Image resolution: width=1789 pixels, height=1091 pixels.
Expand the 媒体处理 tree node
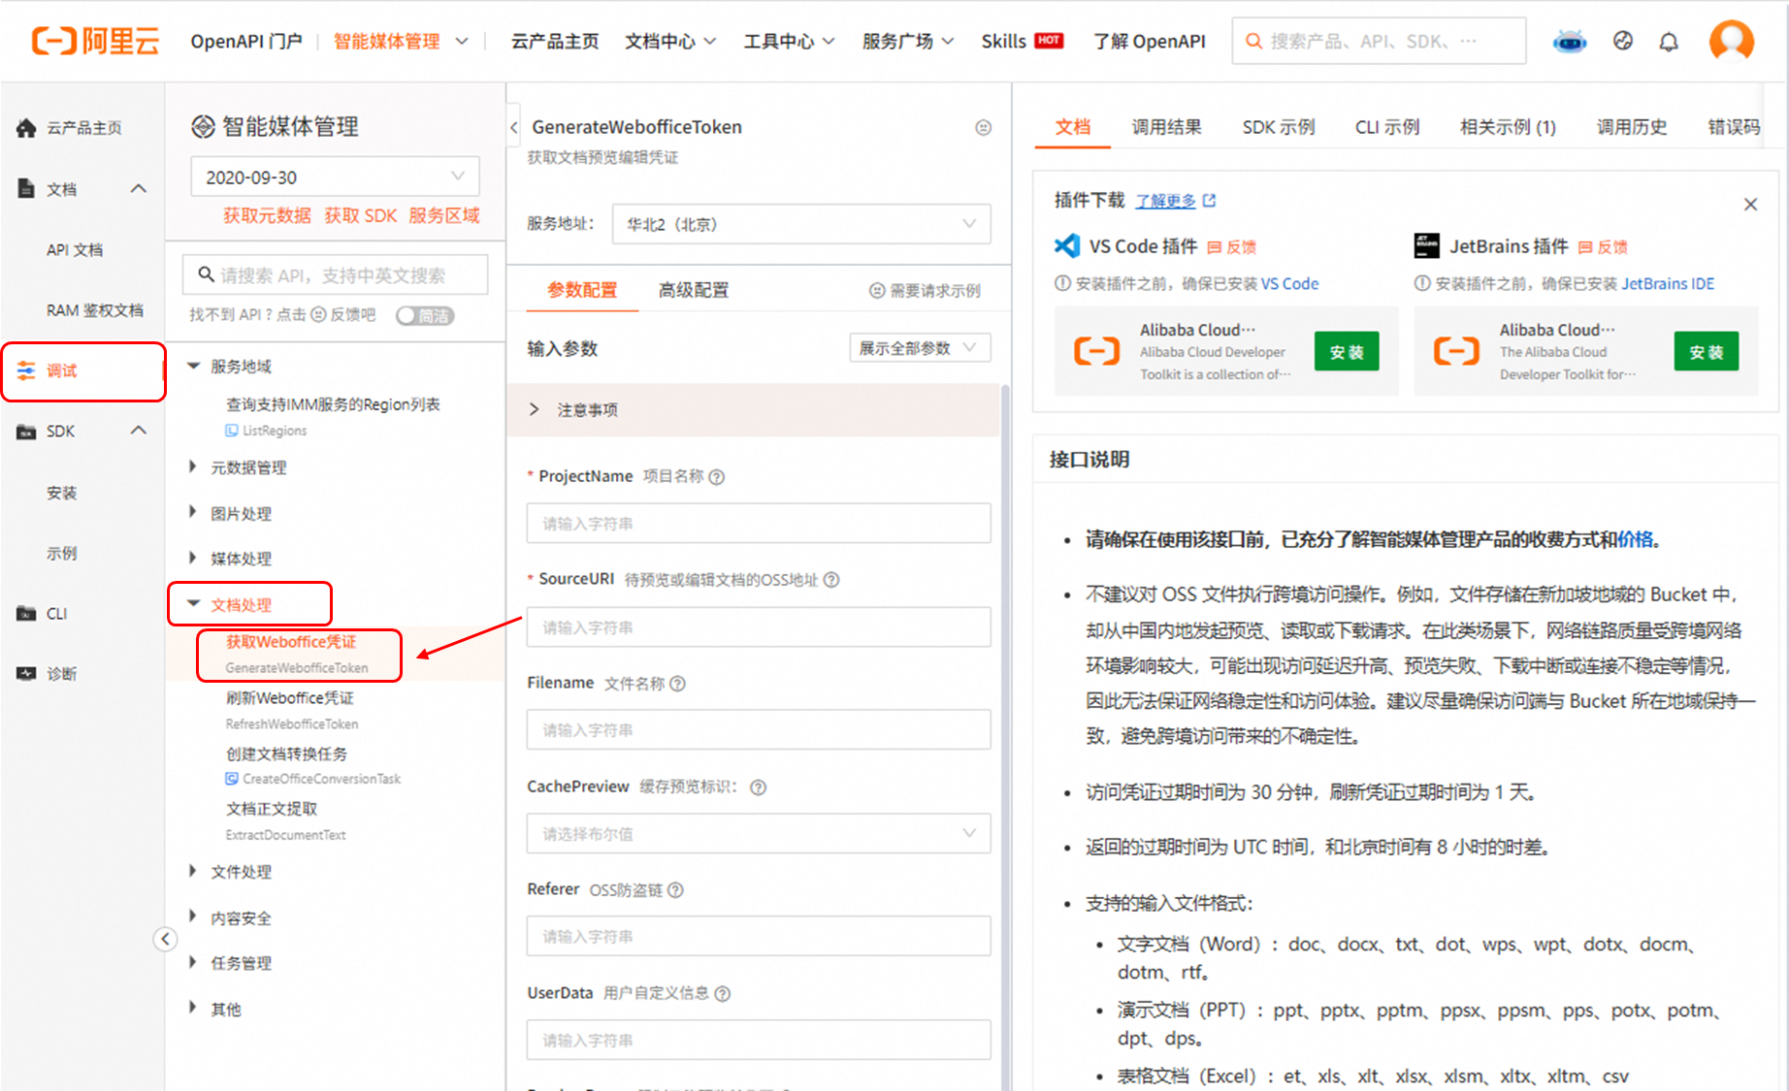pos(193,558)
